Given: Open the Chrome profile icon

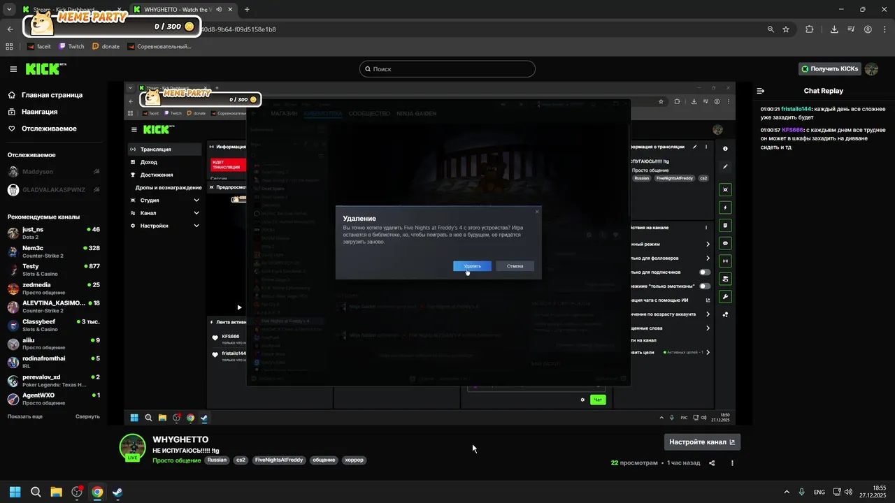Looking at the screenshot, I should pyautogui.click(x=868, y=29).
